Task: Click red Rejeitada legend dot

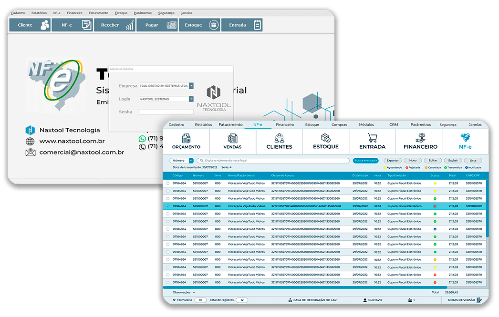Action: pos(407,168)
